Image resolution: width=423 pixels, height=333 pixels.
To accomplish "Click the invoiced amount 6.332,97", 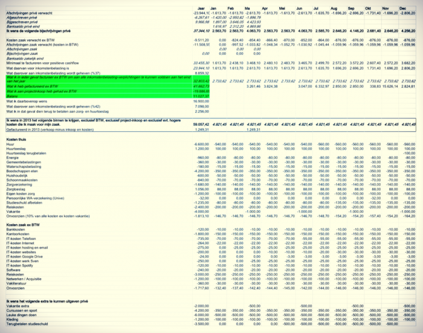I will [x=321, y=86].
